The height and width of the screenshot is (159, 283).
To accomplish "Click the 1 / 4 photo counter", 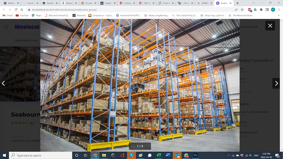I will (140, 146).
